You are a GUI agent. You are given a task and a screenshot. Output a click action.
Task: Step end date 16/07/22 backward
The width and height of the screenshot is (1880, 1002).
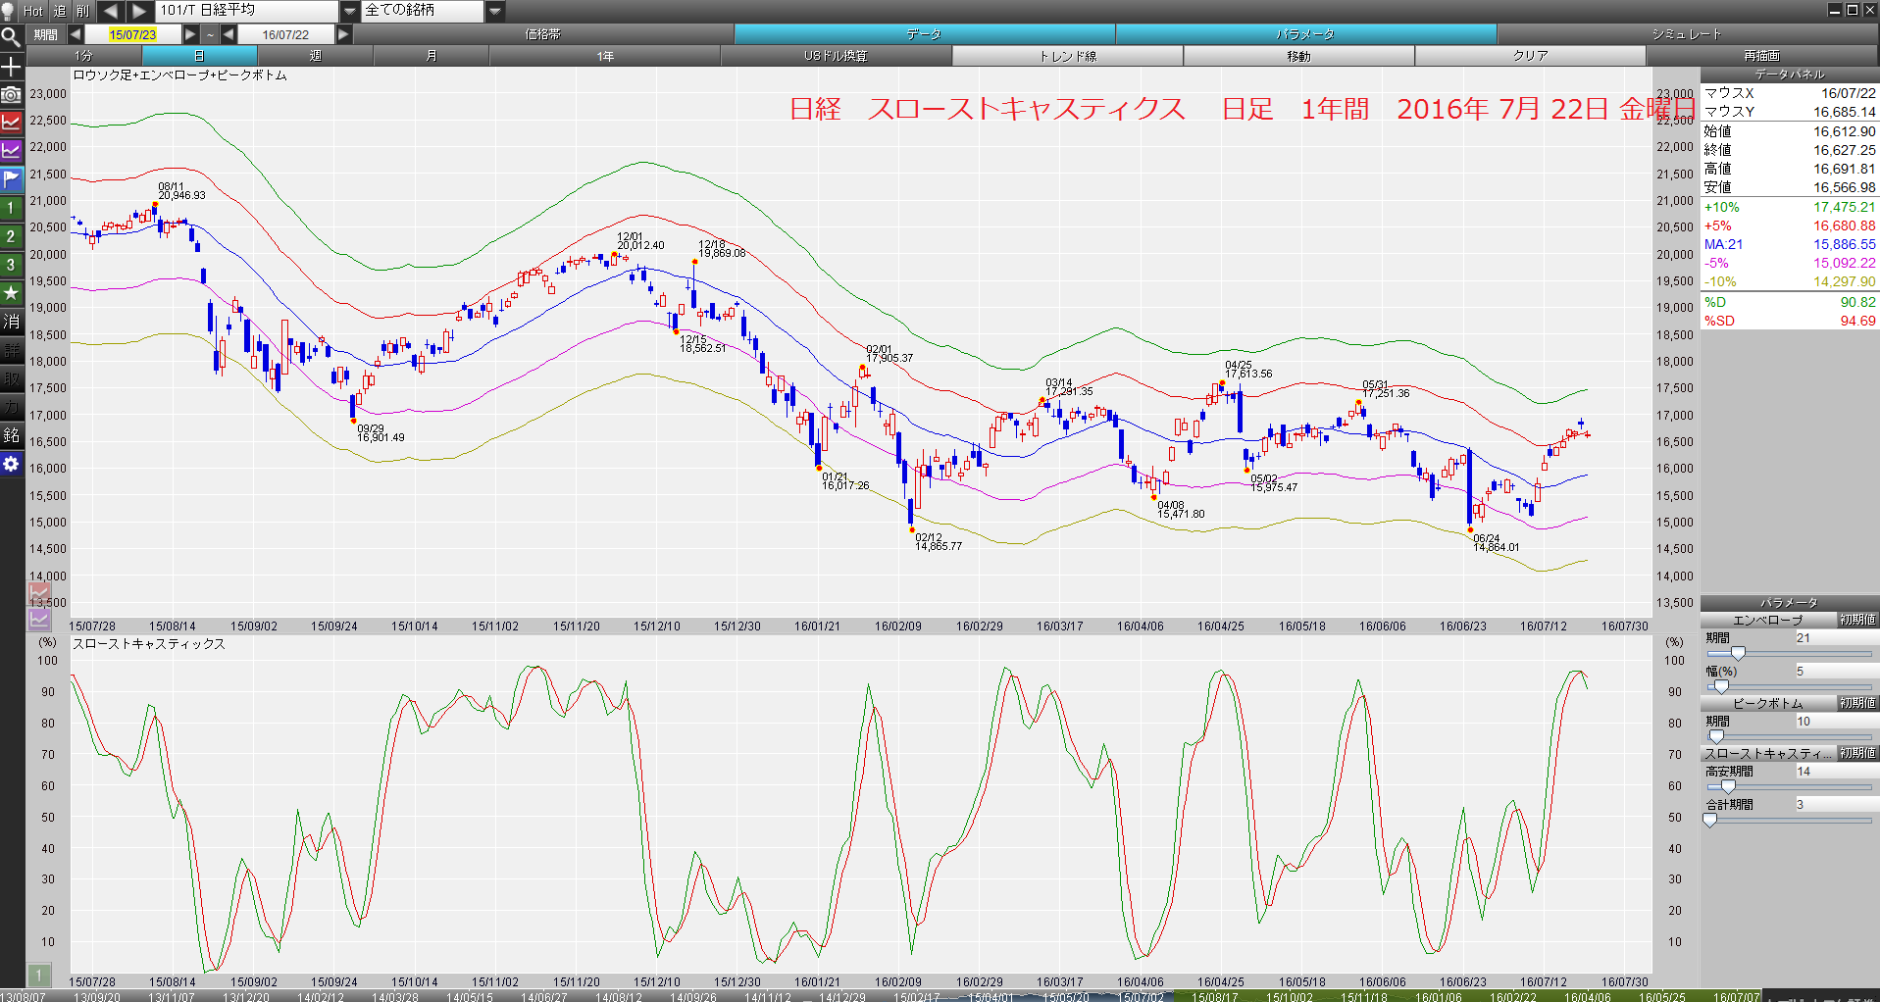229,34
